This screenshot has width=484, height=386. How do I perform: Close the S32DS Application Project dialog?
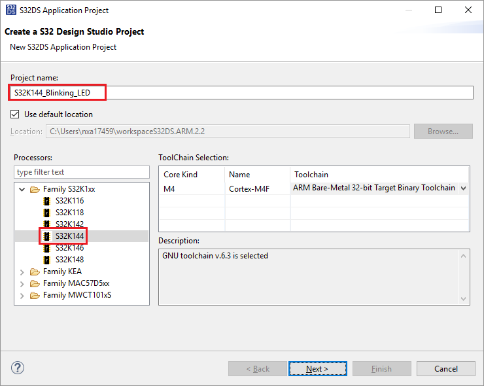(468, 10)
